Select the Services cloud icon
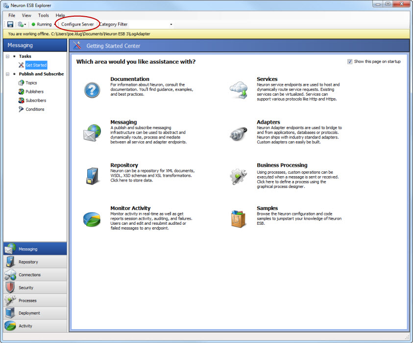The height and width of the screenshot is (343, 413). pyautogui.click(x=239, y=90)
